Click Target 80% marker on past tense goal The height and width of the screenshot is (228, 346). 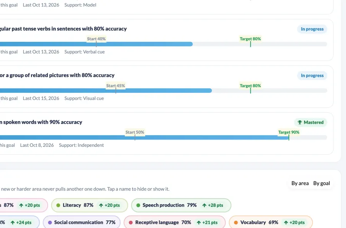[250, 39]
